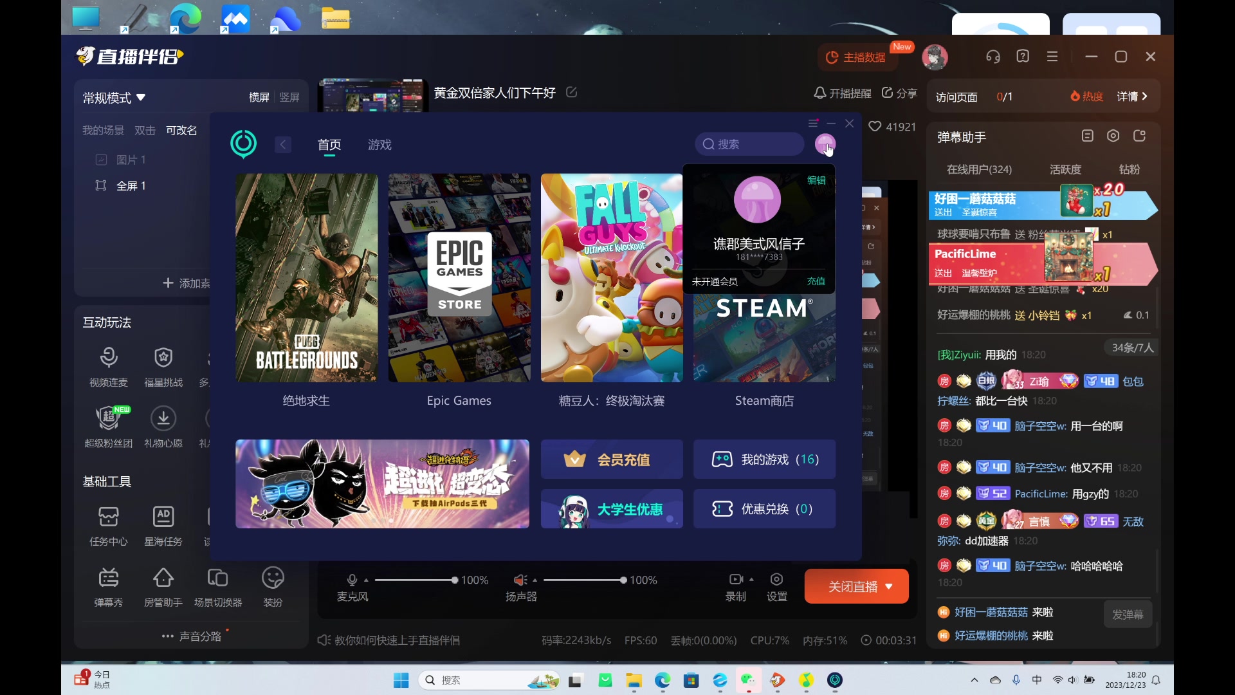Click 大学生优惠 student discount button

pos(612,509)
